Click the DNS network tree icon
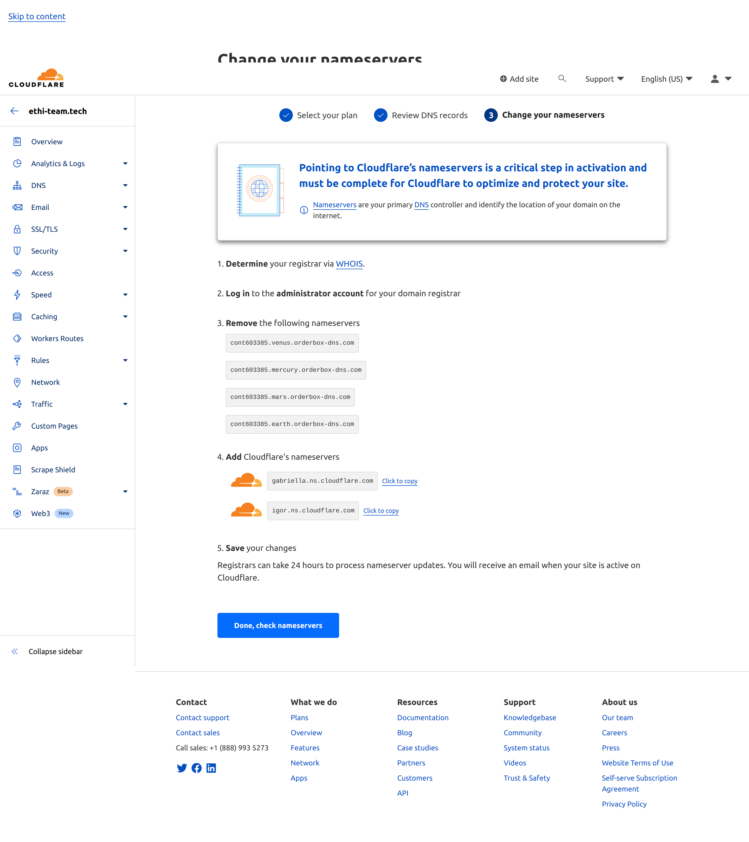This screenshot has width=749, height=842. coord(17,185)
